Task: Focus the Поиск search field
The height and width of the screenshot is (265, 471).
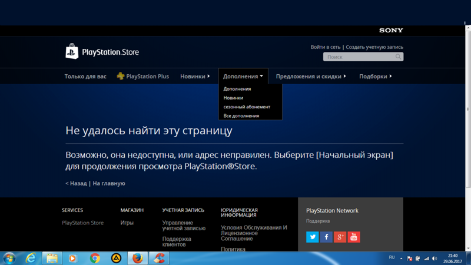Action: point(363,57)
